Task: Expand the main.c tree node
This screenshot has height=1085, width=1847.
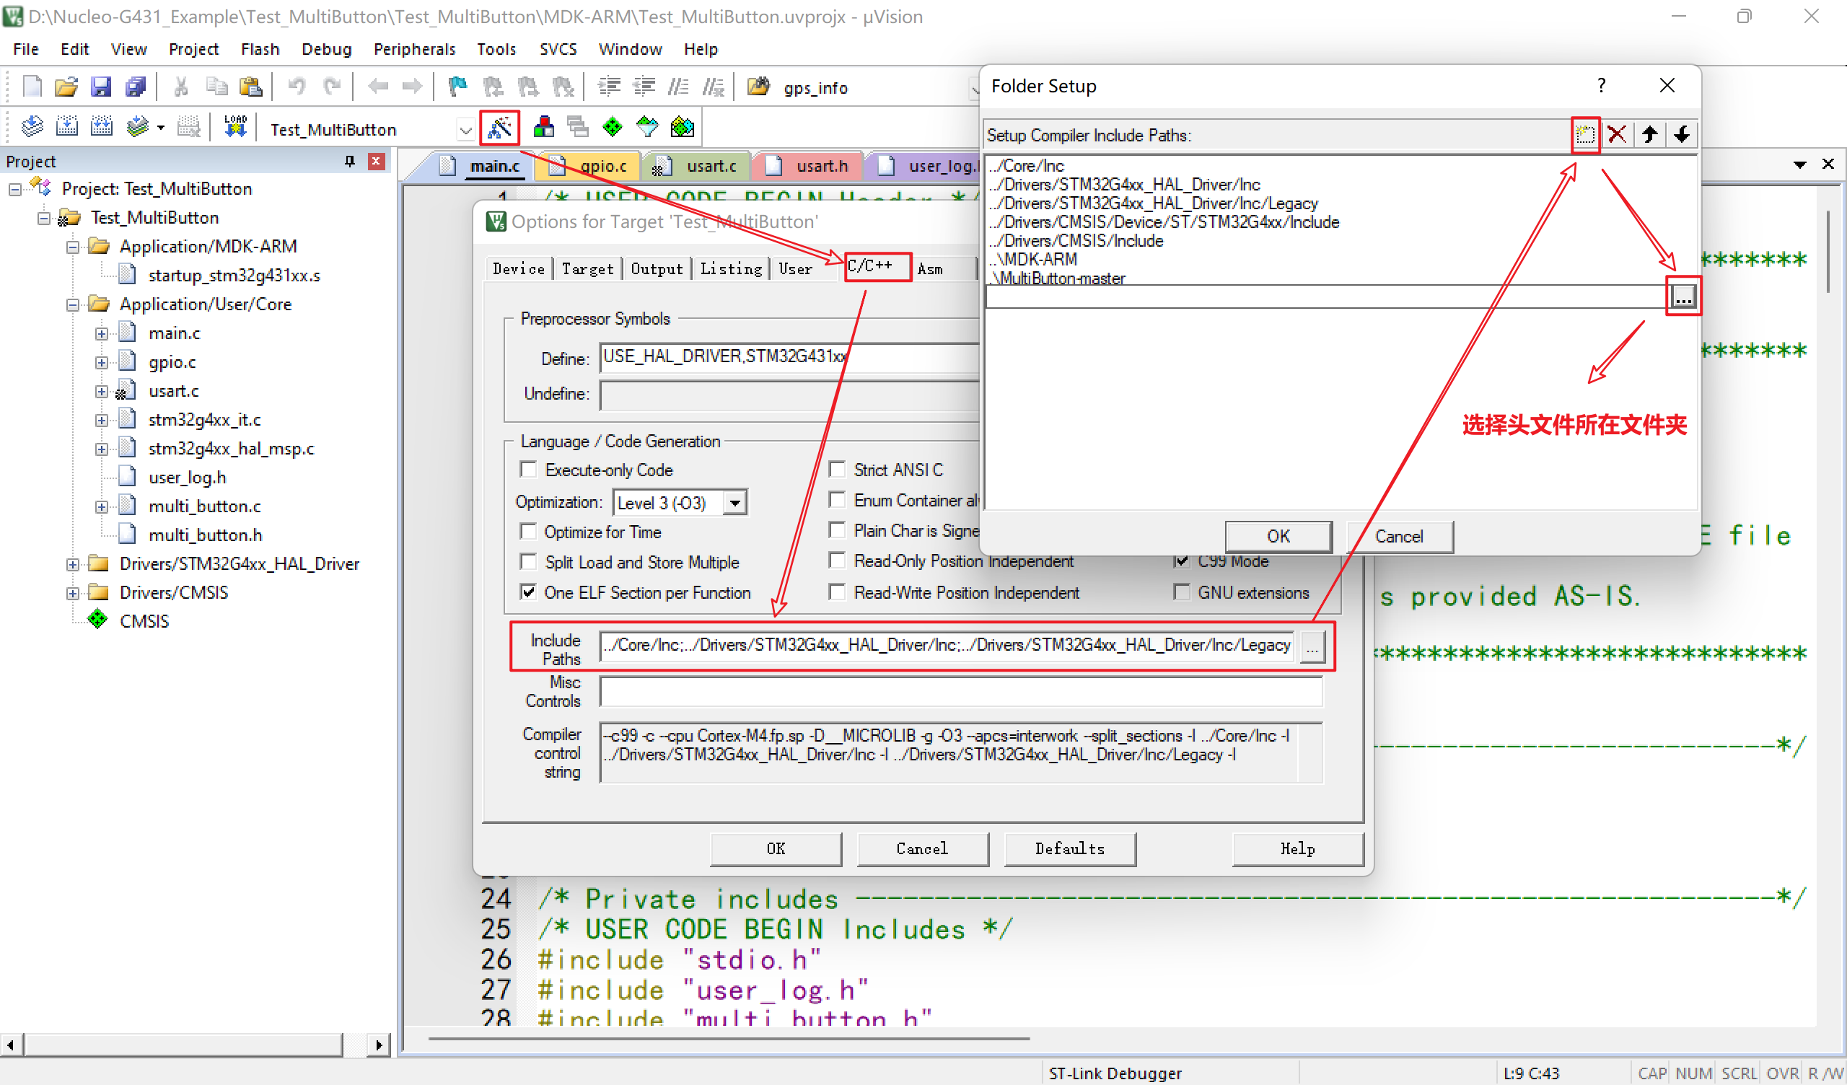Action: (102, 333)
